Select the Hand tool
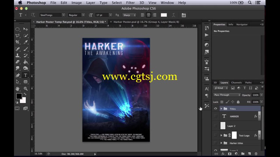Viewport: 280px width, 157px height. click(x=17, y=89)
